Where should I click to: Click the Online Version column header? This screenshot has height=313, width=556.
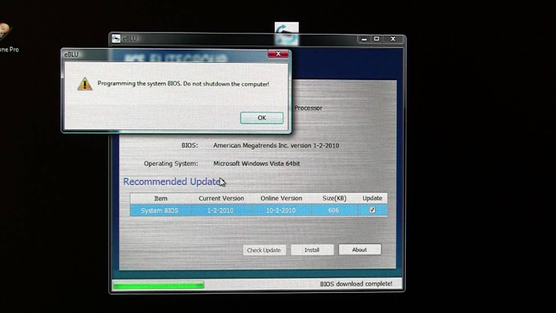coord(281,198)
